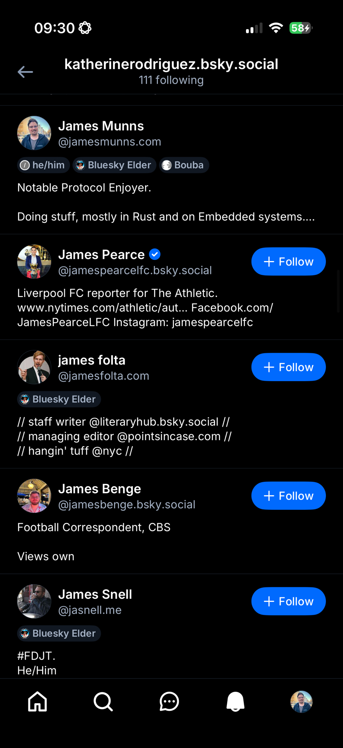Open the @literaryhub.bsky.social mention
Viewport: 343px width, 748px height.
(x=154, y=421)
